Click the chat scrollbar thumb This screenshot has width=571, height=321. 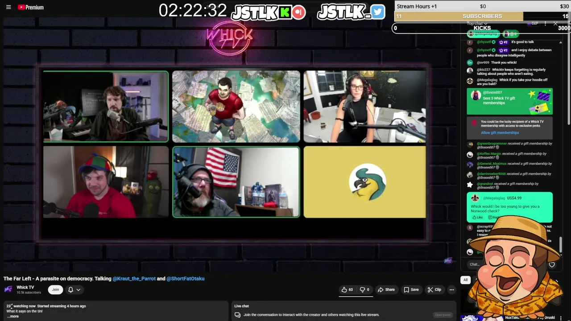click(x=561, y=244)
